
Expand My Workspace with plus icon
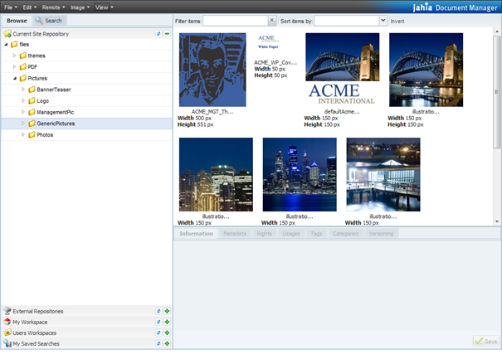coord(167,322)
